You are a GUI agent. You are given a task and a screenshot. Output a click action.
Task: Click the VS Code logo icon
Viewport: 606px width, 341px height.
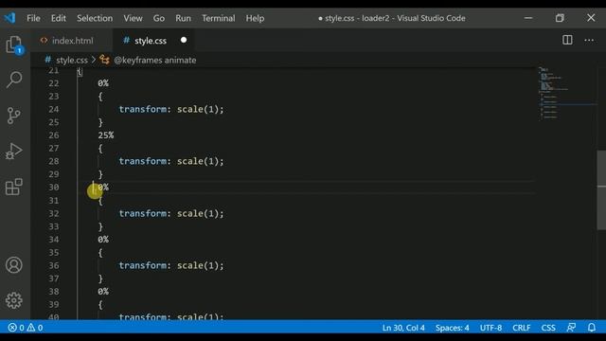pyautogui.click(x=9, y=18)
